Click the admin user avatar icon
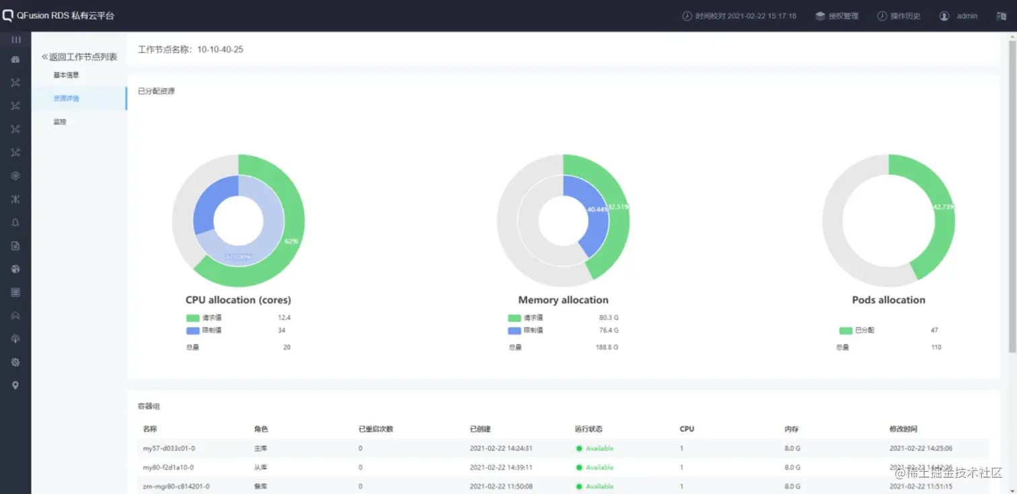This screenshot has height=494, width=1017. [x=944, y=16]
